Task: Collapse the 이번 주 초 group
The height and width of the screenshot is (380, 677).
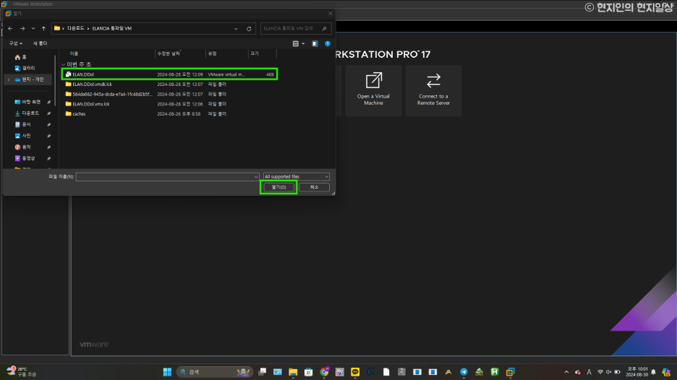Action: coord(64,64)
